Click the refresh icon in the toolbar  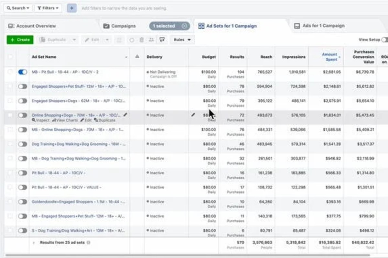click(132, 39)
